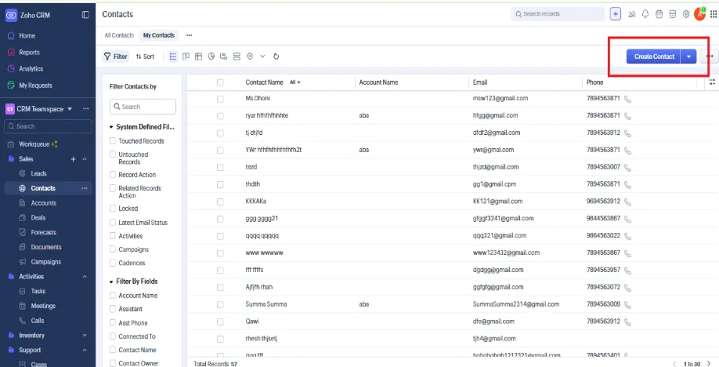Viewport: 719px width, 367px height.
Task: Expand the Inventory section in sidebar
Action: click(85, 336)
